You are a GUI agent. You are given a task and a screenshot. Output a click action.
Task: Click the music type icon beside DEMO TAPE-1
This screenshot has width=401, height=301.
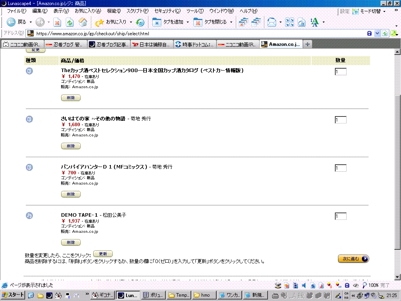29,216
